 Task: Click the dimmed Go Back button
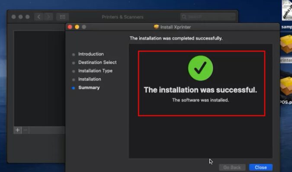(232, 167)
